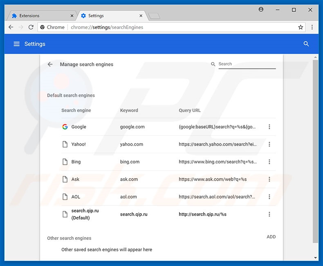Screen dimensions: 323x266
Task: Click the page scrollbar thumb
Action: [x=315, y=151]
